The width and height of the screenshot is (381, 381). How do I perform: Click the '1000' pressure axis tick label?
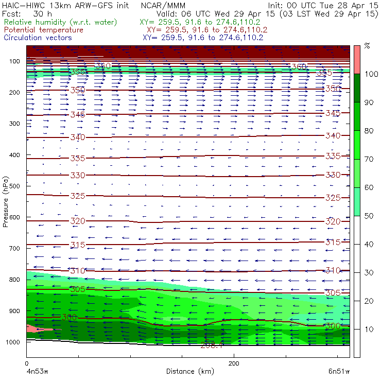13,342
